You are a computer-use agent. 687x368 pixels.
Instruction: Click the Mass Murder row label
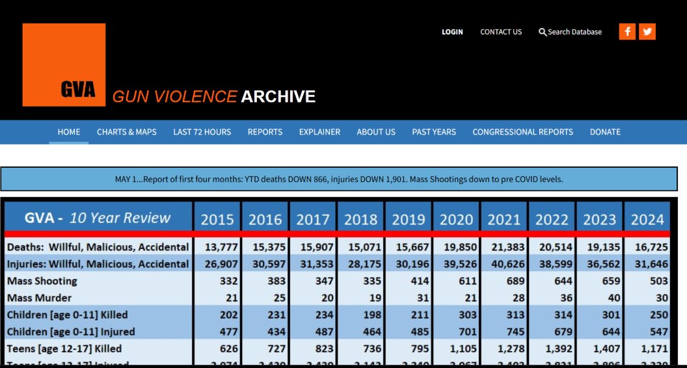[39, 298]
